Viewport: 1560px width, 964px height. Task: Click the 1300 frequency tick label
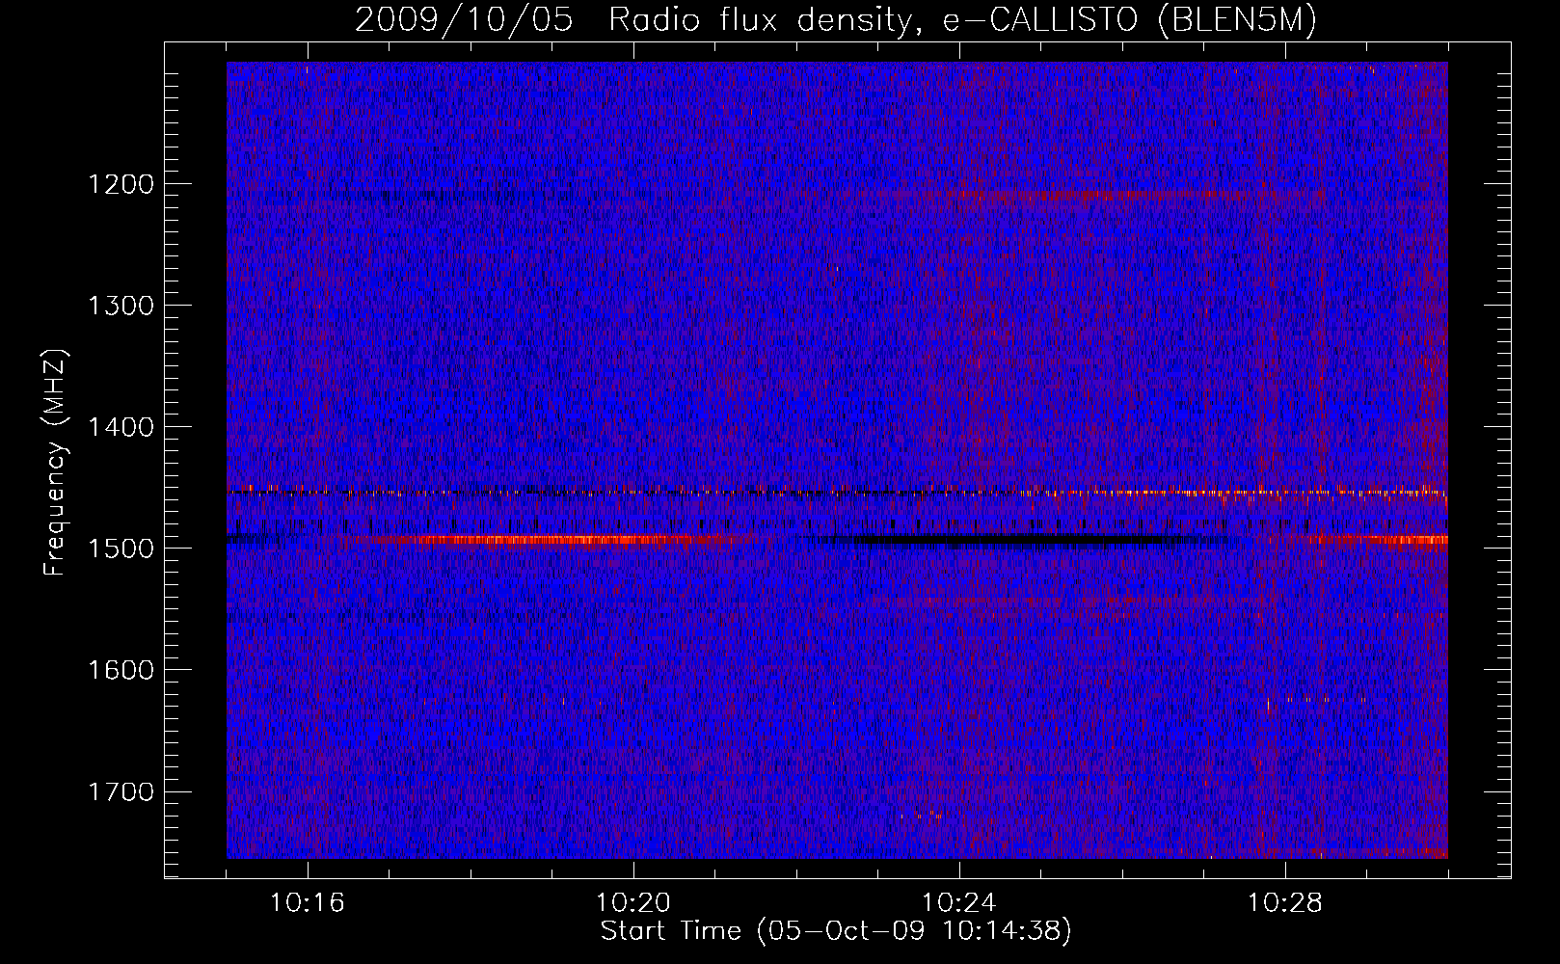point(121,306)
